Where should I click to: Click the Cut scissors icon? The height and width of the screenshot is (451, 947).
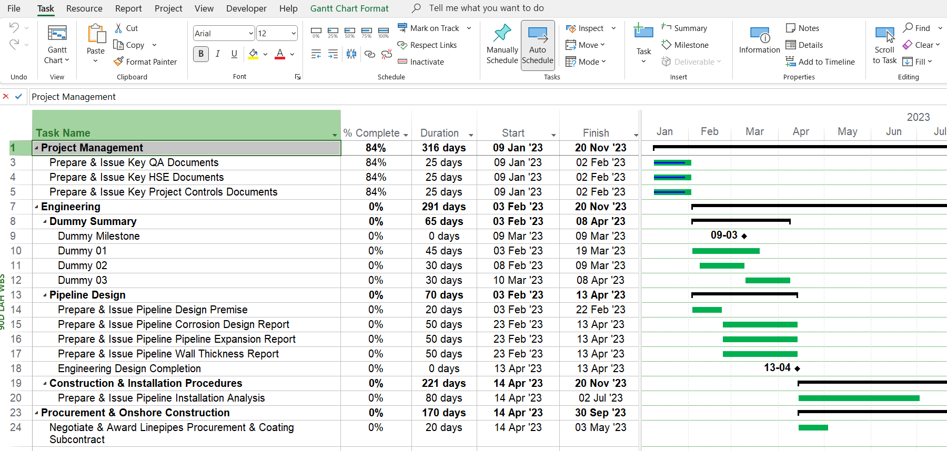pos(119,28)
